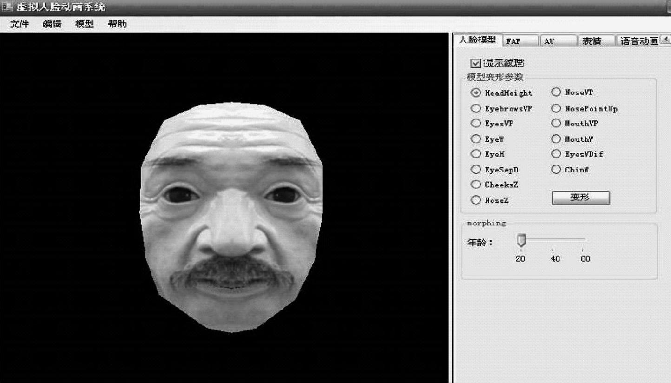Open the 文件 menu
Screen dimensions: 671x383
(20, 25)
